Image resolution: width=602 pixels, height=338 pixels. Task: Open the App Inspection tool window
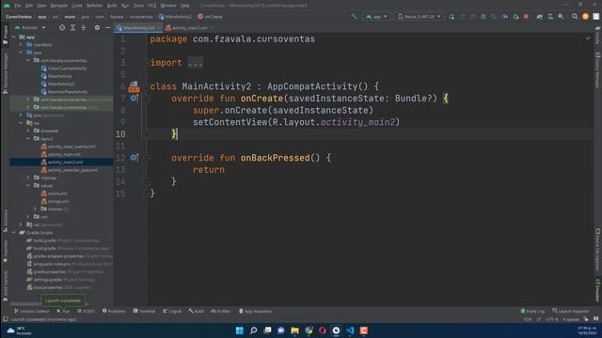255,311
